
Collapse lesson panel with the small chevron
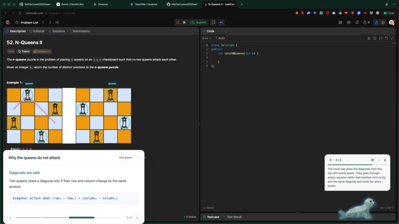(x=139, y=158)
